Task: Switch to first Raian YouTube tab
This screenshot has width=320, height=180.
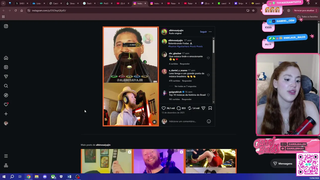Action: tap(173, 3)
